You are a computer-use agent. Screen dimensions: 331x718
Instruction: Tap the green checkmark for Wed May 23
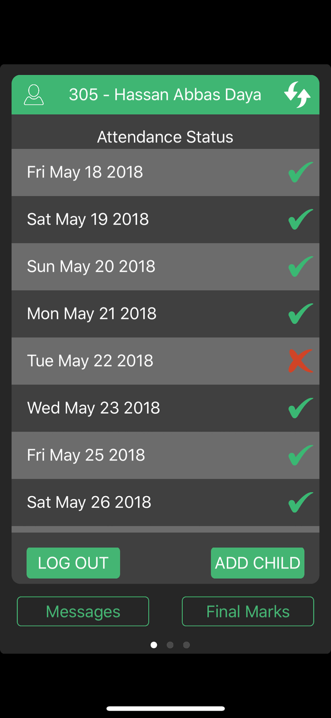coord(300,408)
